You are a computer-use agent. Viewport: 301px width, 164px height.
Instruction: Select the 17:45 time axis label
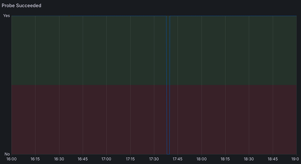click(178, 159)
